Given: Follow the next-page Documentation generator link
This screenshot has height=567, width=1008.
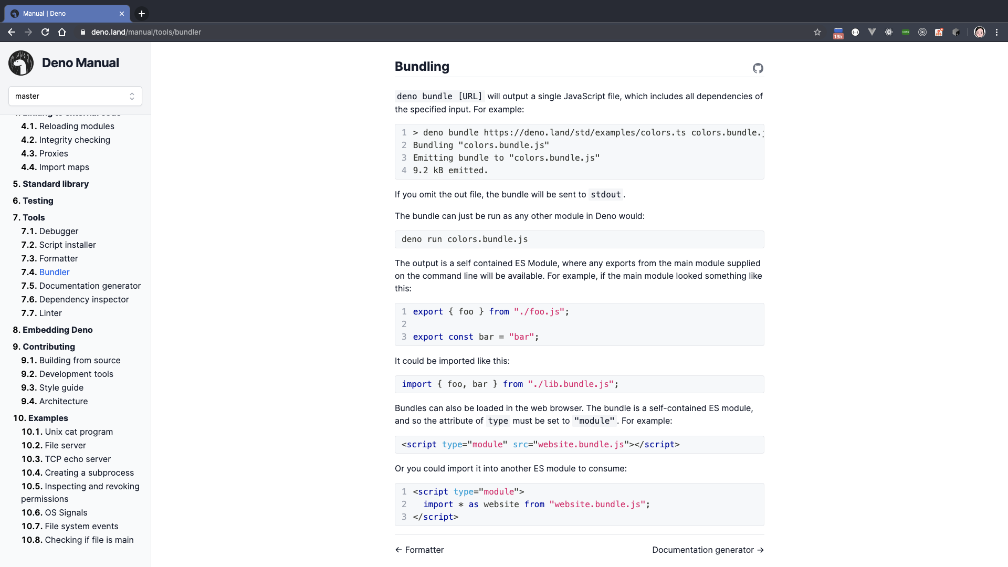Looking at the screenshot, I should 708,550.
